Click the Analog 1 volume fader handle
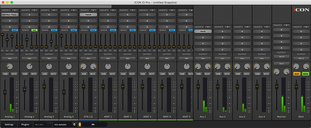The image size is (311, 128). tap(5, 92)
